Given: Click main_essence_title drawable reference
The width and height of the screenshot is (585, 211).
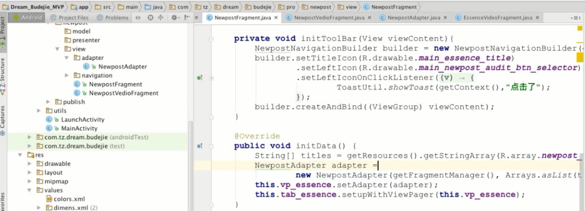Looking at the screenshot, I should (x=464, y=58).
